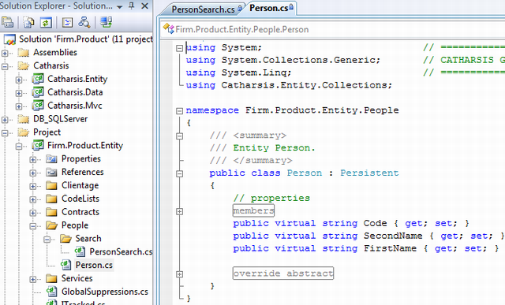Collapse the Project folder node
505x305 pixels.
click(x=5, y=133)
